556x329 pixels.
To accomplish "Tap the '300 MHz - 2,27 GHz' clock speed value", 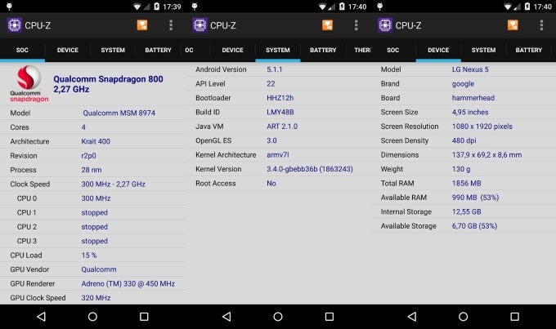I will tap(113, 185).
